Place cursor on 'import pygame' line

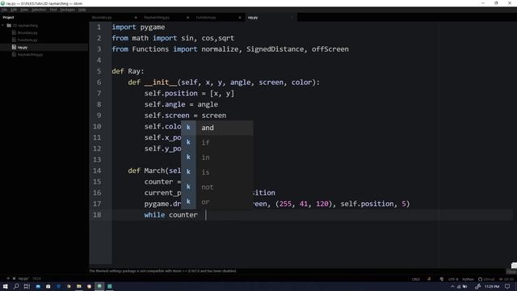point(138,27)
